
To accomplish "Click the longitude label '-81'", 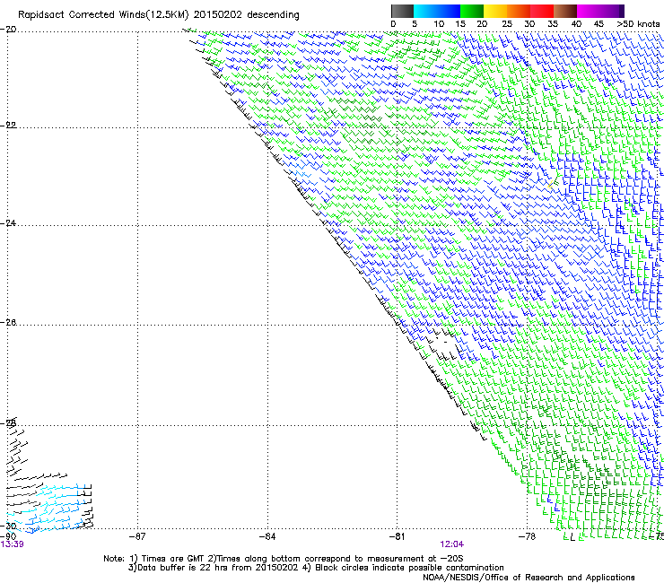I will coord(397,536).
